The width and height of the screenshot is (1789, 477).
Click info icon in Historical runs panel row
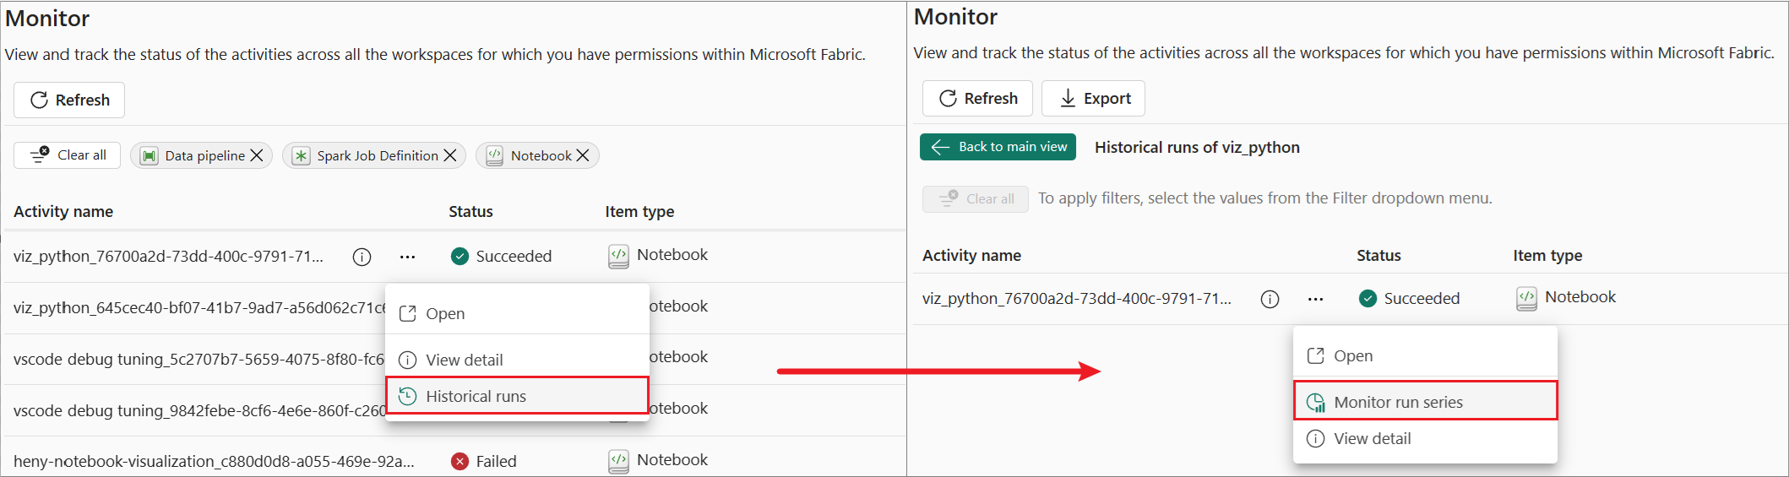1270,299
